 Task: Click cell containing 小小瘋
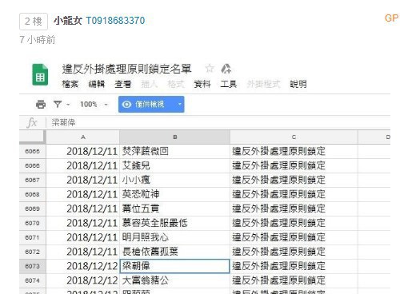175,180
